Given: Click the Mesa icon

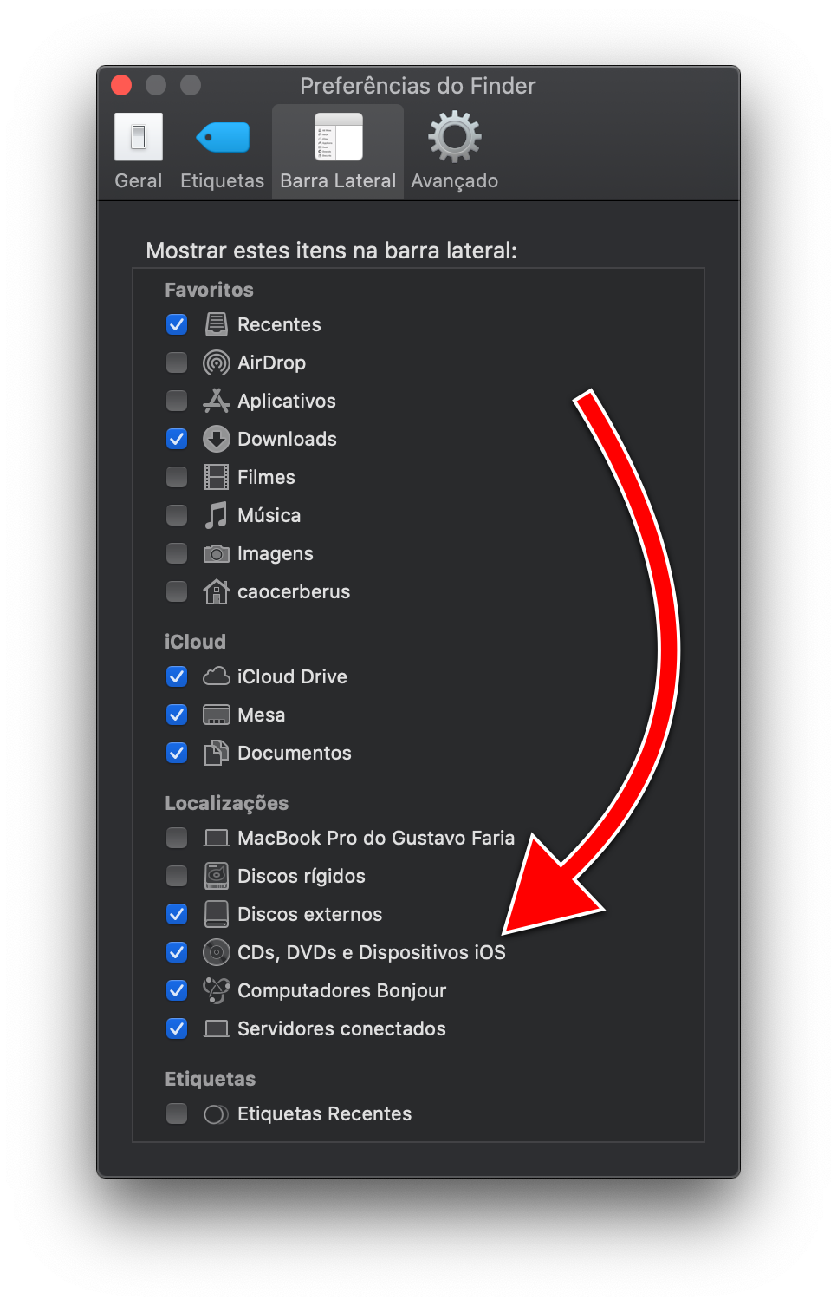Looking at the screenshot, I should 216,715.
